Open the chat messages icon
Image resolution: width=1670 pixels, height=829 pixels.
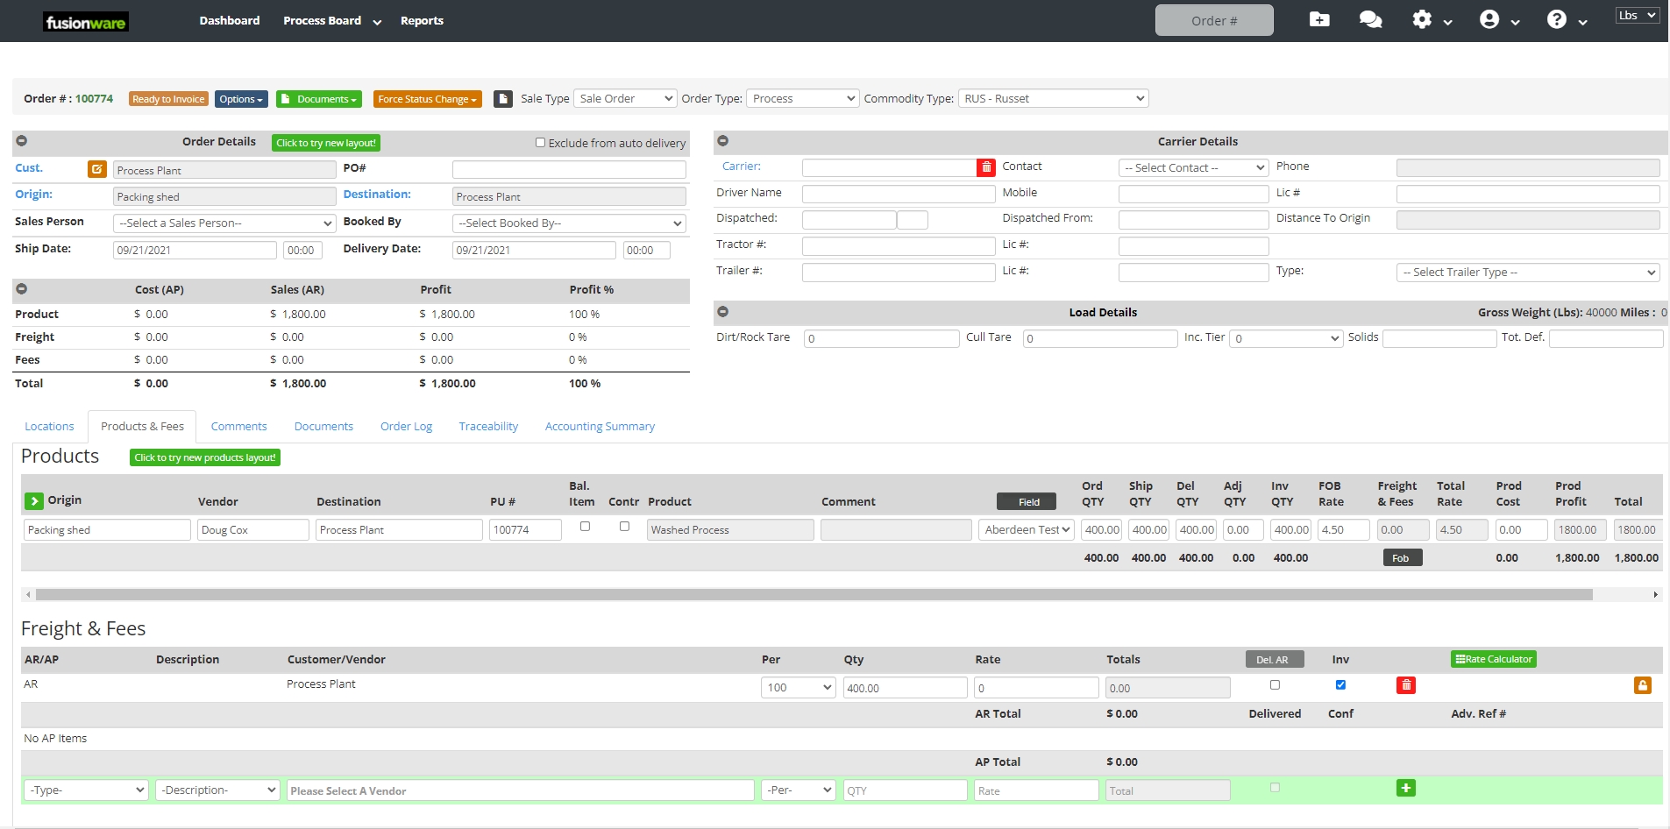click(1370, 19)
